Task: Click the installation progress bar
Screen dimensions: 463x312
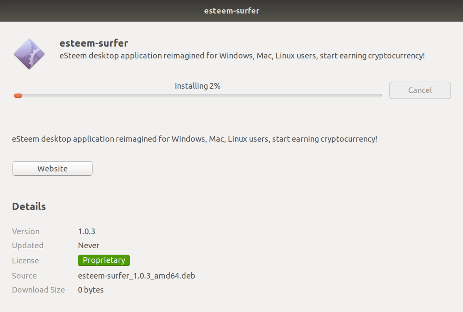Action: pos(198,96)
